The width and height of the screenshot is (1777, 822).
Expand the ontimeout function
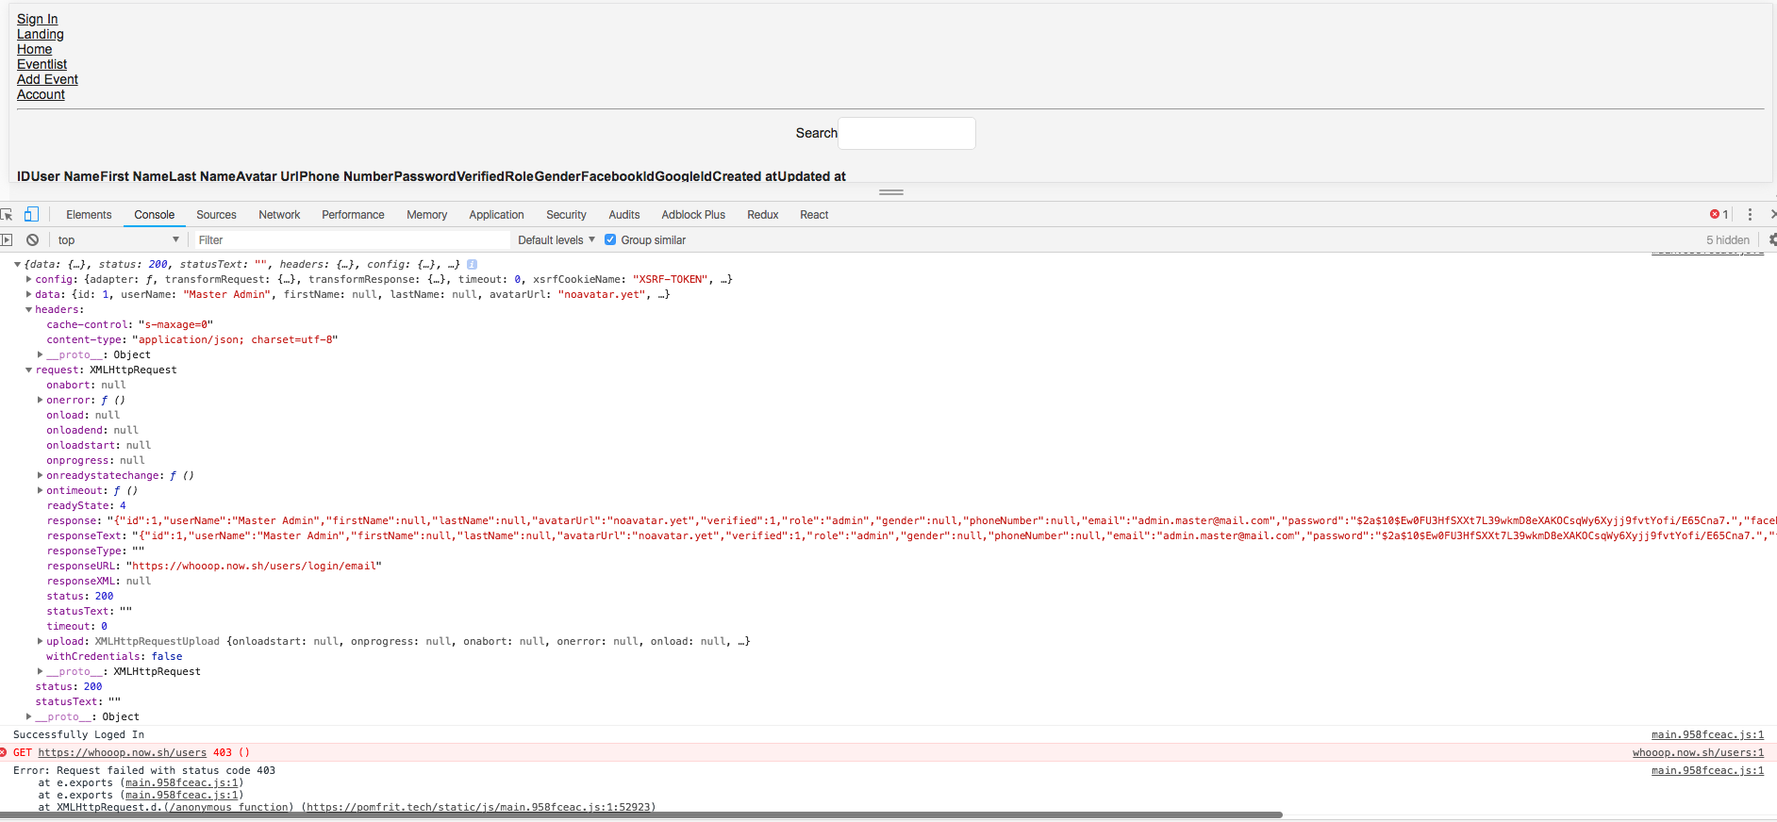tap(41, 491)
